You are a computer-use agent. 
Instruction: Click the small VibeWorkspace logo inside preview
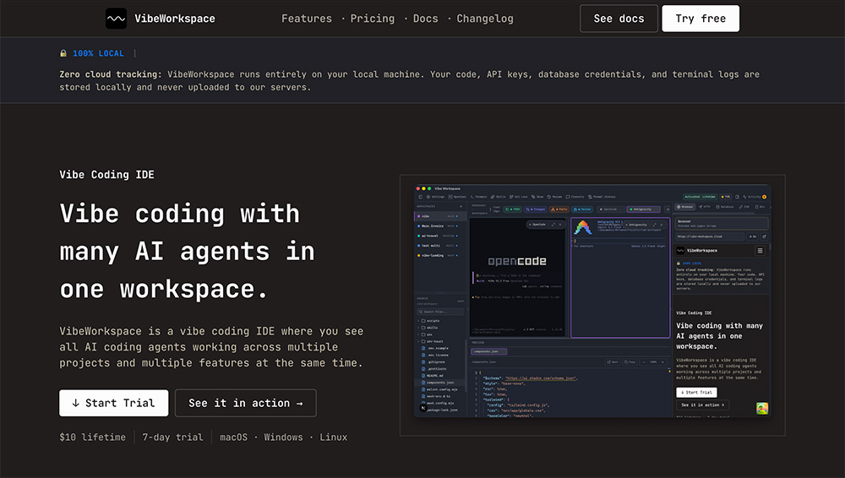click(680, 251)
